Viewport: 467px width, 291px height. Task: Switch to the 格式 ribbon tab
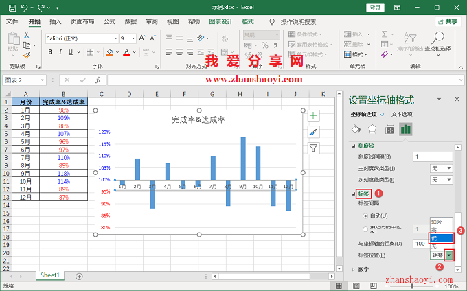tap(248, 22)
